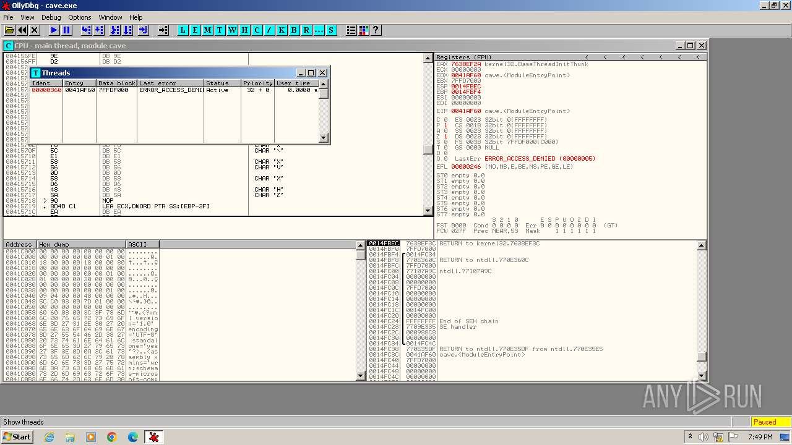The image size is (792, 445).
Task: Select thread 00000360 row in Threads
Action: pyautogui.click(x=174, y=90)
